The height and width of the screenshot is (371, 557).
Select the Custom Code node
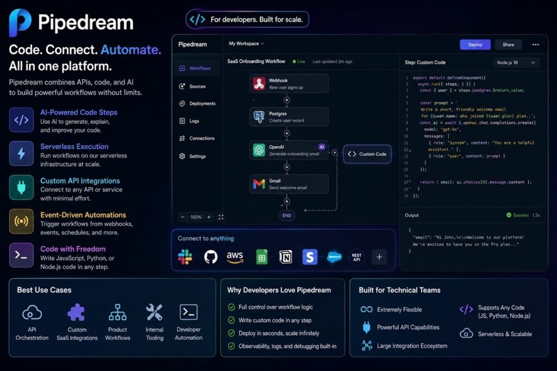pos(367,154)
